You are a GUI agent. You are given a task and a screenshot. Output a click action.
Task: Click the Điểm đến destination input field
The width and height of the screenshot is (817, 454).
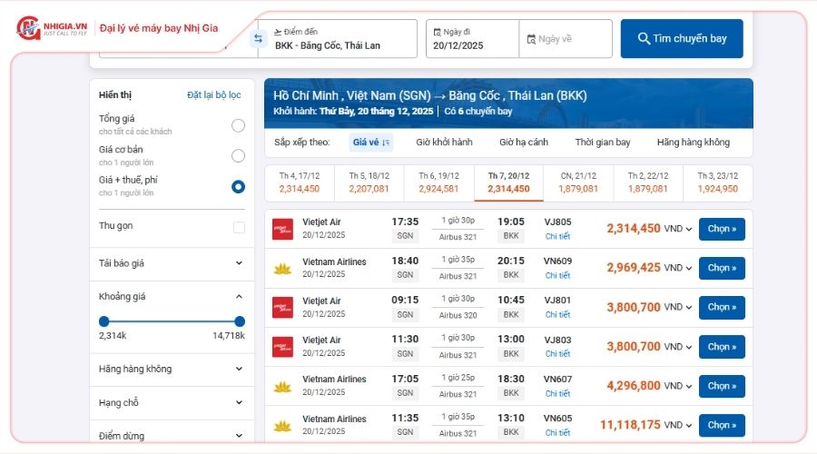(338, 38)
